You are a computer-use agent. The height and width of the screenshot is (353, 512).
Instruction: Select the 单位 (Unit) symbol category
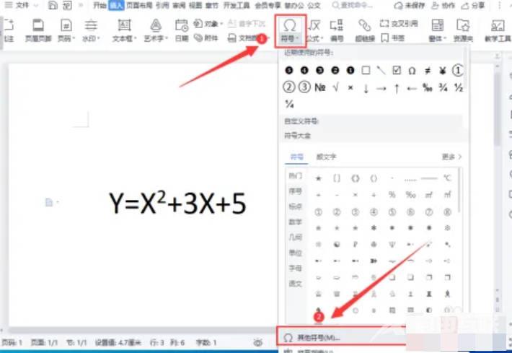click(295, 253)
